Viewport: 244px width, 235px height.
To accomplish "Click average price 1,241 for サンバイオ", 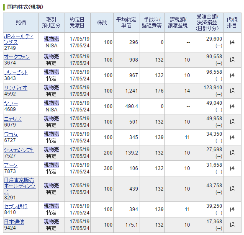I will (132, 91).
